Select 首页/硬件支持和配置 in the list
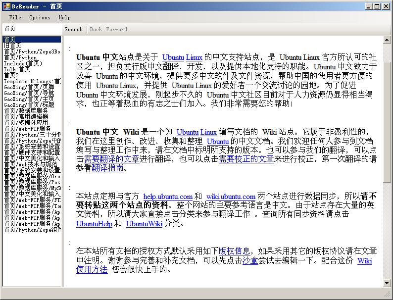Screen dimensions: 393x300 tap(32, 152)
